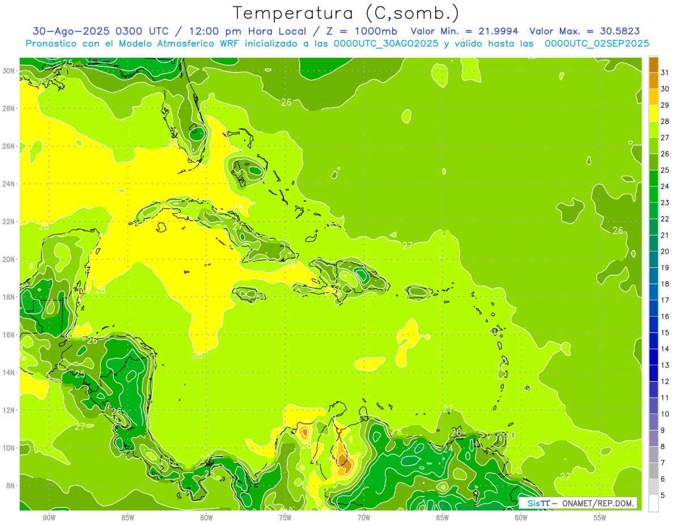Click colorbar legend value 31
The image size is (680, 525).
(665, 72)
